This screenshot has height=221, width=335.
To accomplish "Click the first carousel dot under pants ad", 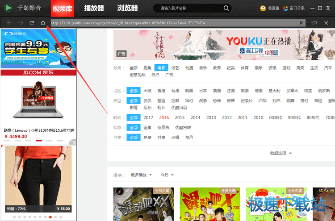I will coord(14,217).
